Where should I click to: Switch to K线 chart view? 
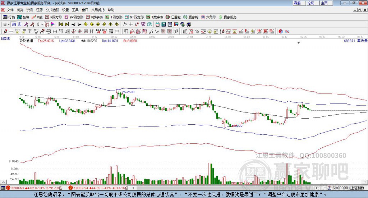[37, 17]
